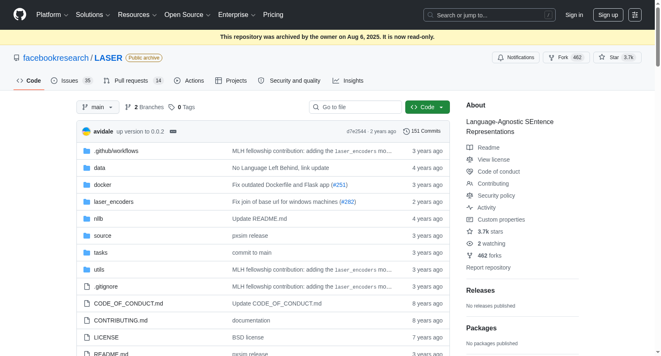Expand the Platform menu

52,15
